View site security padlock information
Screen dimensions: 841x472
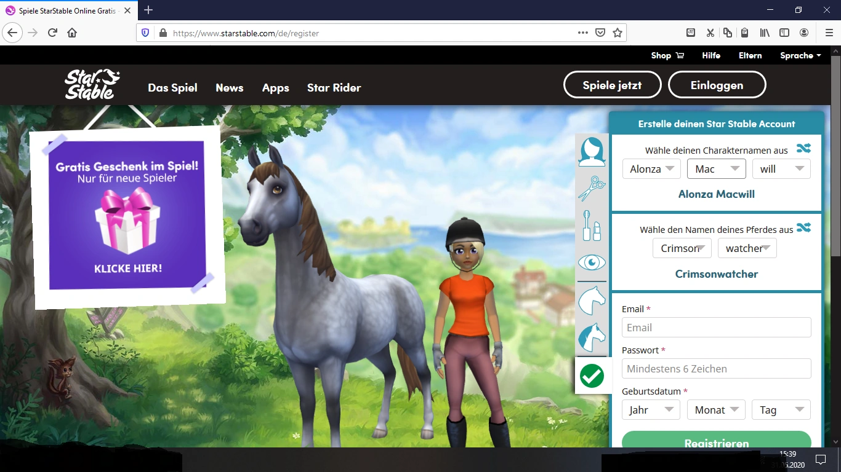[x=162, y=33]
